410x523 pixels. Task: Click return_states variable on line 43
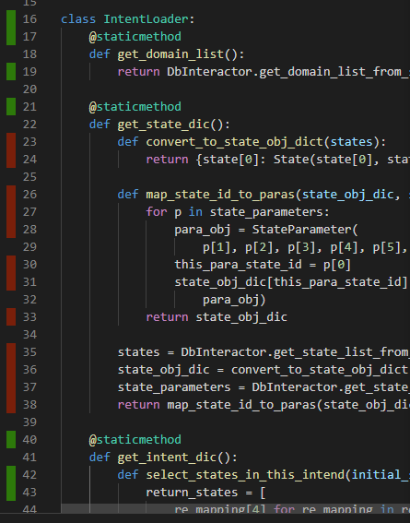pyautogui.click(x=192, y=492)
